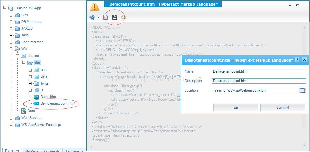The image size is (310, 152).
Task: Select the html tree label
Action: [x=37, y=63]
